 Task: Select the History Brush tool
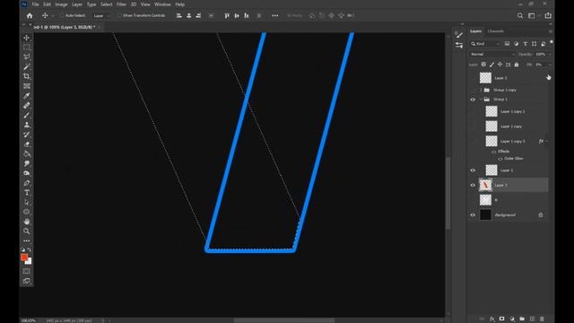pyautogui.click(x=27, y=135)
